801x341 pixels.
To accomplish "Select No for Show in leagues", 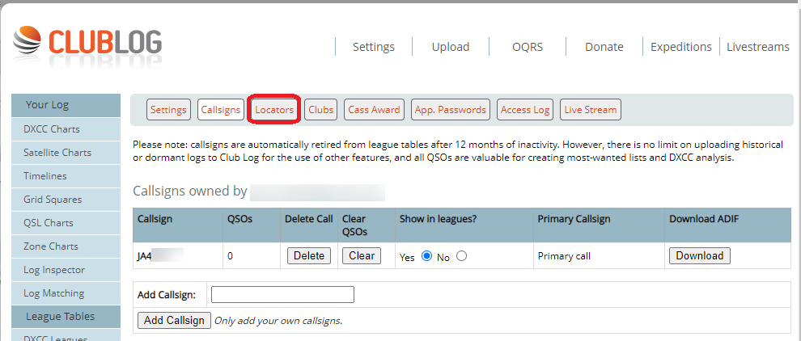I will pyautogui.click(x=461, y=256).
